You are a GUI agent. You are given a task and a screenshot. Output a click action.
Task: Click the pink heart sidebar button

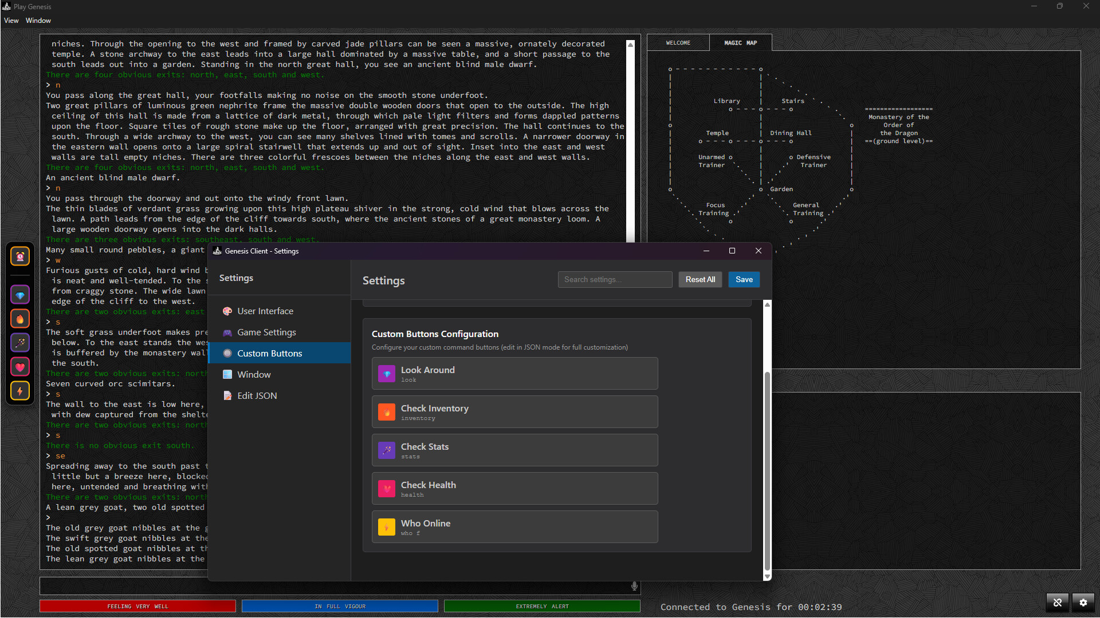(20, 367)
